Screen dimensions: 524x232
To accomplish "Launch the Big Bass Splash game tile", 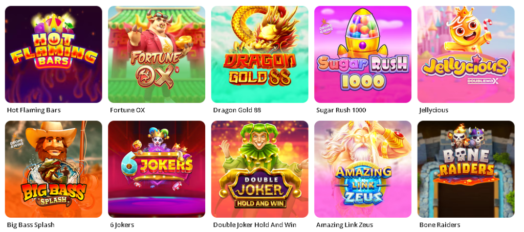I will click(53, 169).
